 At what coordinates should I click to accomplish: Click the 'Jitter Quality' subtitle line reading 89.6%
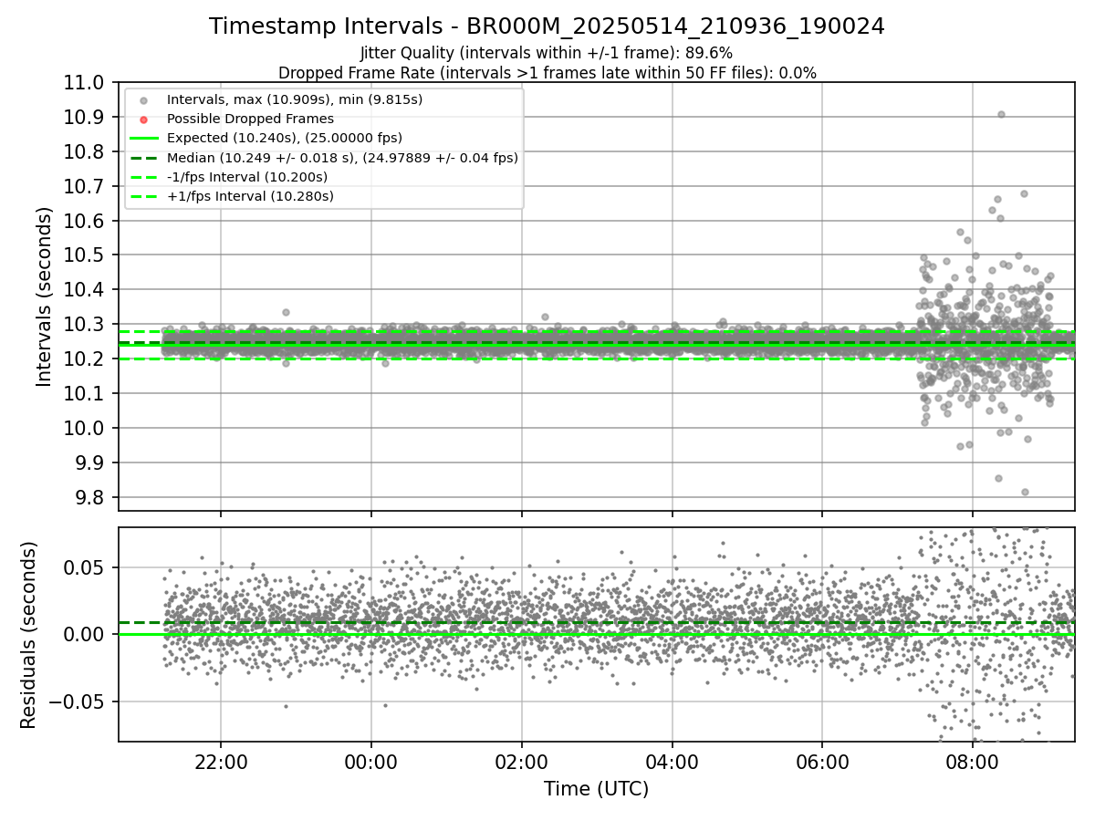point(547,53)
